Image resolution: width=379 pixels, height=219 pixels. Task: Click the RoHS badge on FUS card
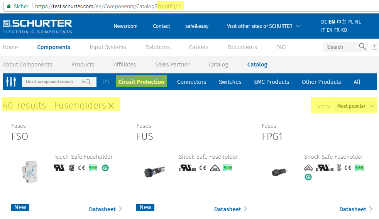coord(228,168)
